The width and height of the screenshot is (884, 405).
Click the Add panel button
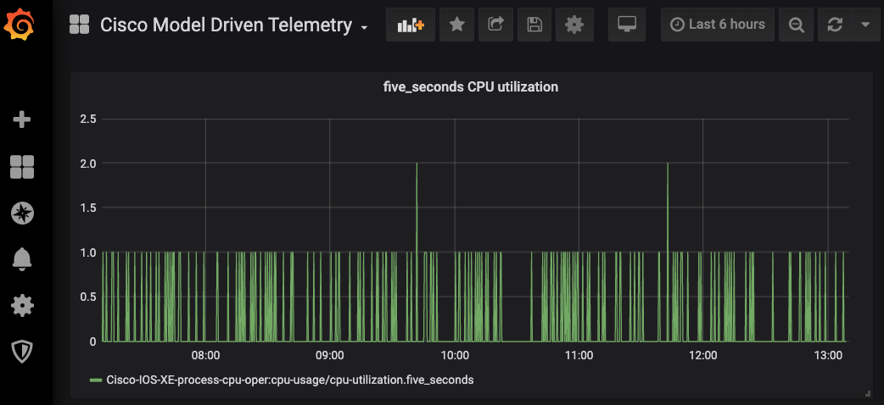pos(411,25)
